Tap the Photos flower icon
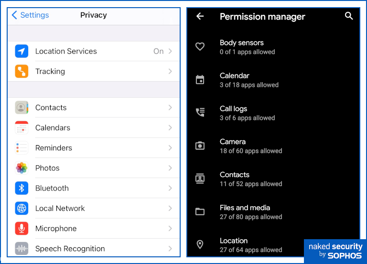This screenshot has width=367, height=264. pyautogui.click(x=22, y=168)
